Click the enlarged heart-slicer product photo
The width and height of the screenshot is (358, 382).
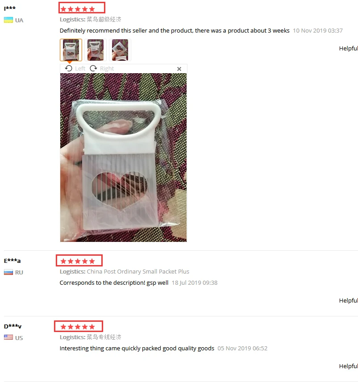click(x=123, y=158)
